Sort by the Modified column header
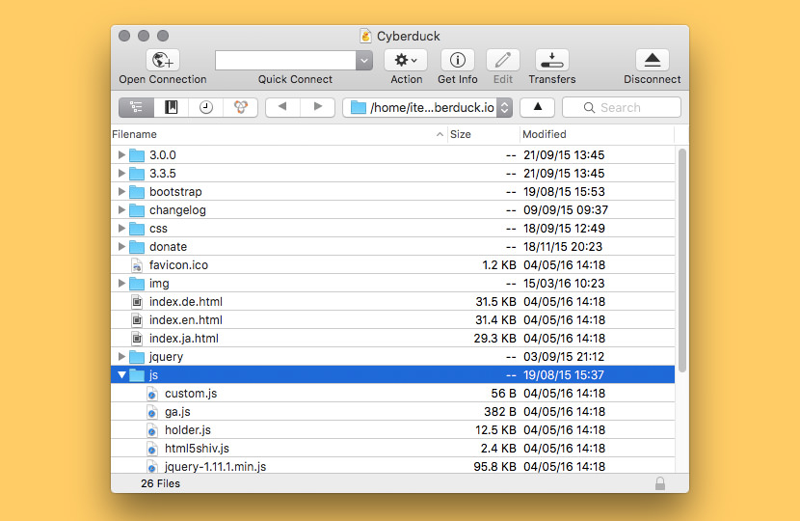This screenshot has width=800, height=521. point(597,134)
